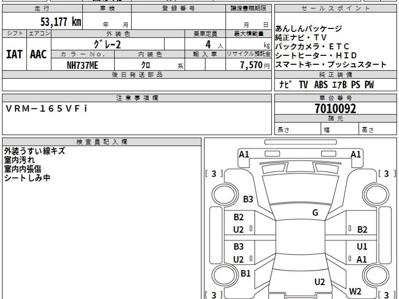This screenshot has width=399, height=299.
Task: Select interior color value クロ
Action: [146, 65]
